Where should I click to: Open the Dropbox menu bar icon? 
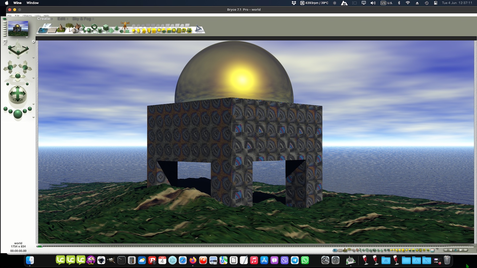click(x=294, y=3)
